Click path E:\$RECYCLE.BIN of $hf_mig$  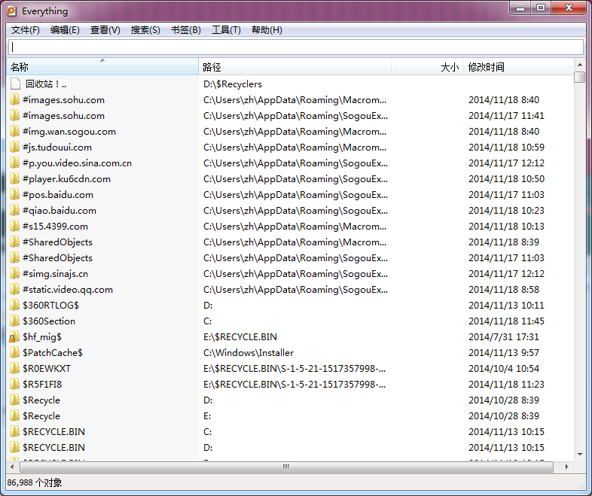pos(240,337)
